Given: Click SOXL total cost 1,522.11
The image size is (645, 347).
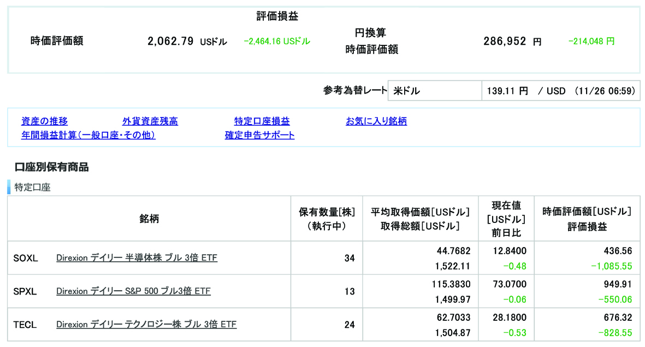Looking at the screenshot, I should click(x=453, y=266).
